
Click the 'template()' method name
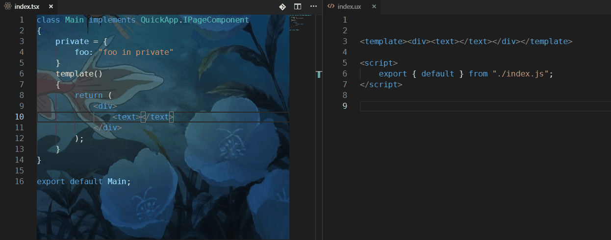(79, 73)
